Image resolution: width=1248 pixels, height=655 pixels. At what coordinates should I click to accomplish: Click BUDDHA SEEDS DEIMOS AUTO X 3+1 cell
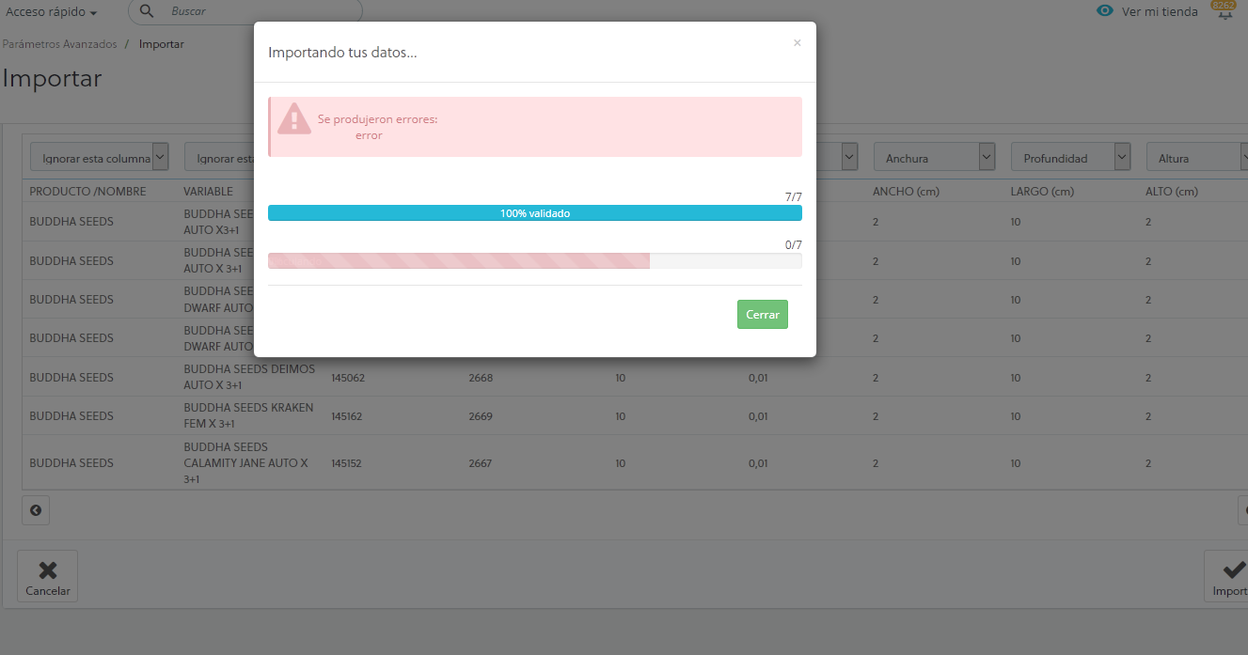click(x=249, y=377)
